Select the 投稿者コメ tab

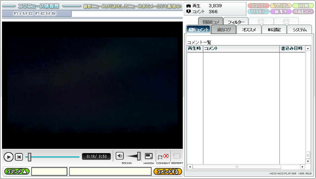point(211,22)
